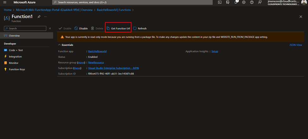The image size is (308, 139).
Task: Click the Subscription ID value text
Action: point(111,74)
